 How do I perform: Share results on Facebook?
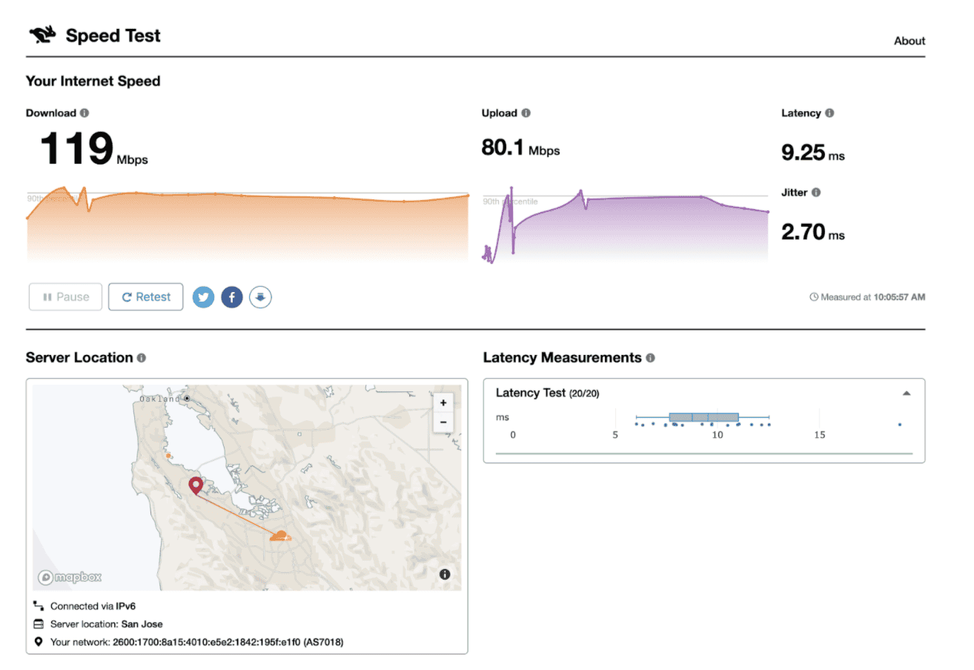click(x=232, y=297)
